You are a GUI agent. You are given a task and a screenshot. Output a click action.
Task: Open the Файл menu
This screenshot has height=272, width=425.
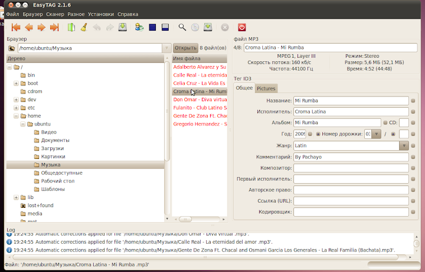[13, 14]
